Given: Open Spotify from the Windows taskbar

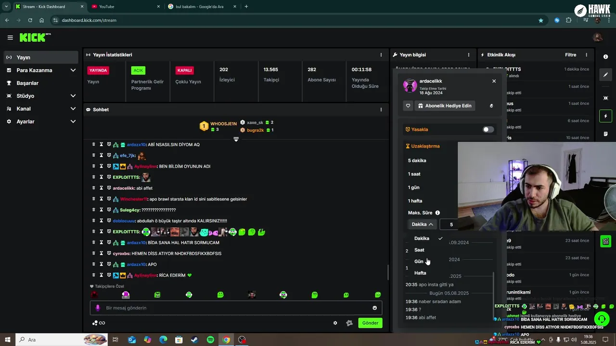Looking at the screenshot, I should tap(210, 340).
